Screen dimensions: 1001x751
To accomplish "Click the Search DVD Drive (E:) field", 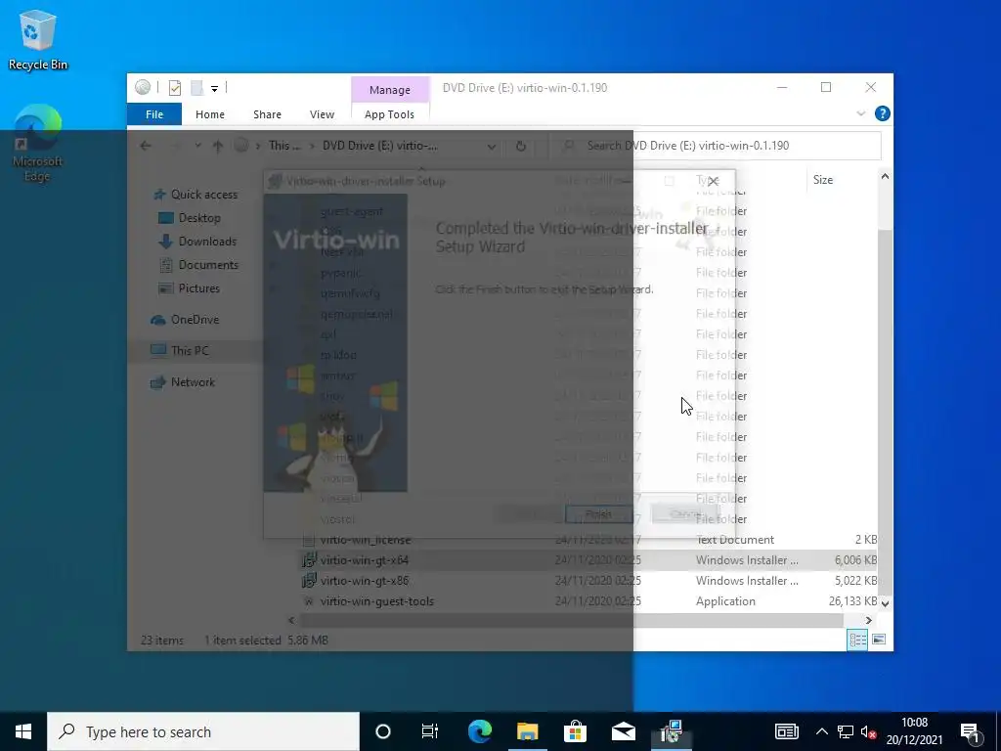I will pos(716,146).
